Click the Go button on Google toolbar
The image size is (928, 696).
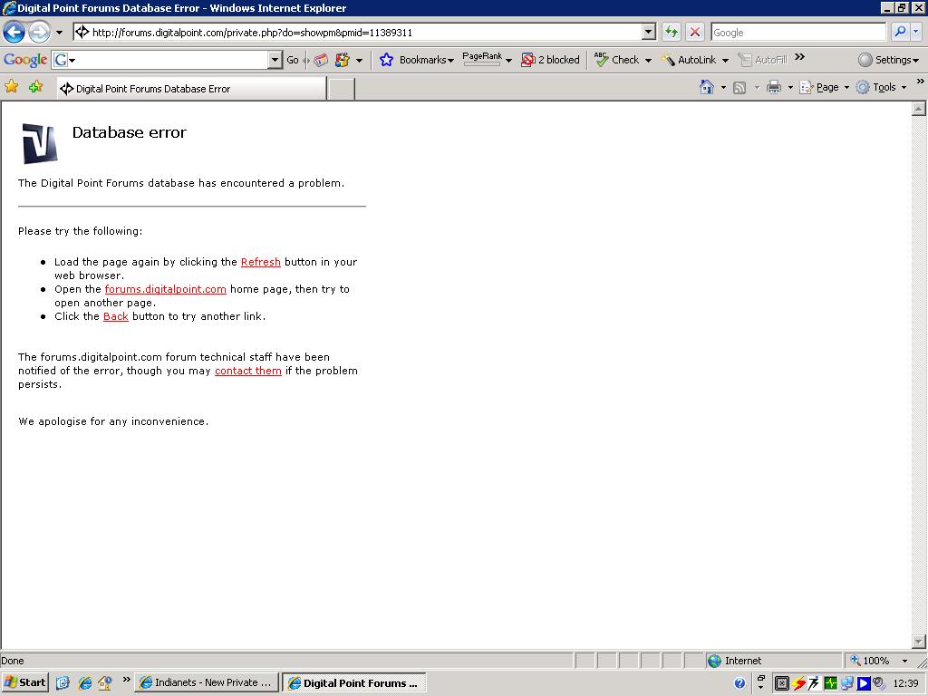pos(293,60)
